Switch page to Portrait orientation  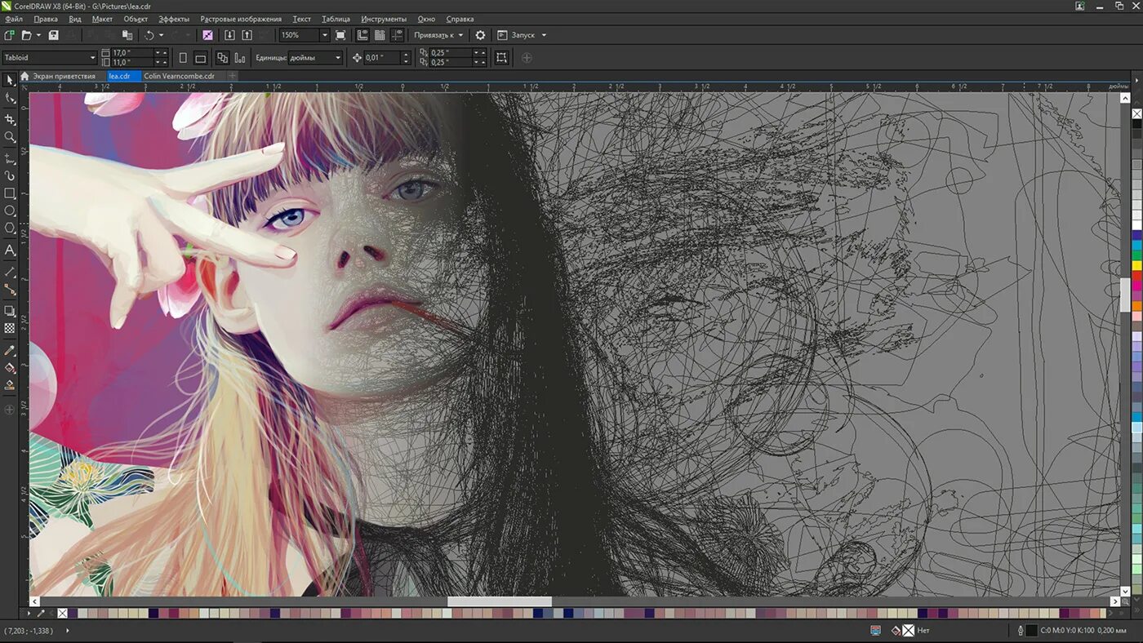coord(183,58)
